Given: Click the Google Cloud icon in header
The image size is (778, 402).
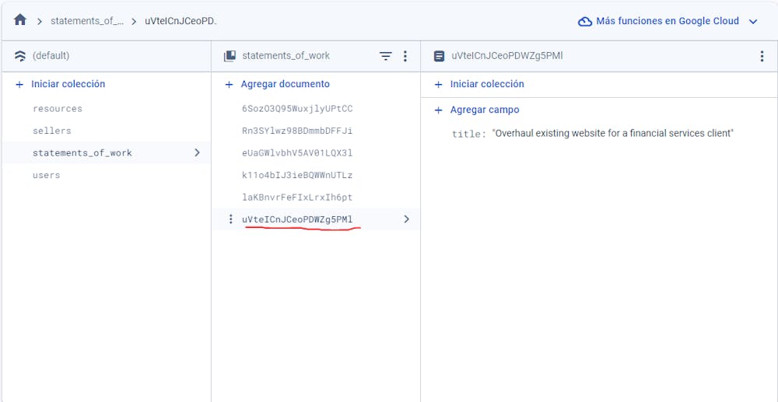Looking at the screenshot, I should click(x=585, y=21).
